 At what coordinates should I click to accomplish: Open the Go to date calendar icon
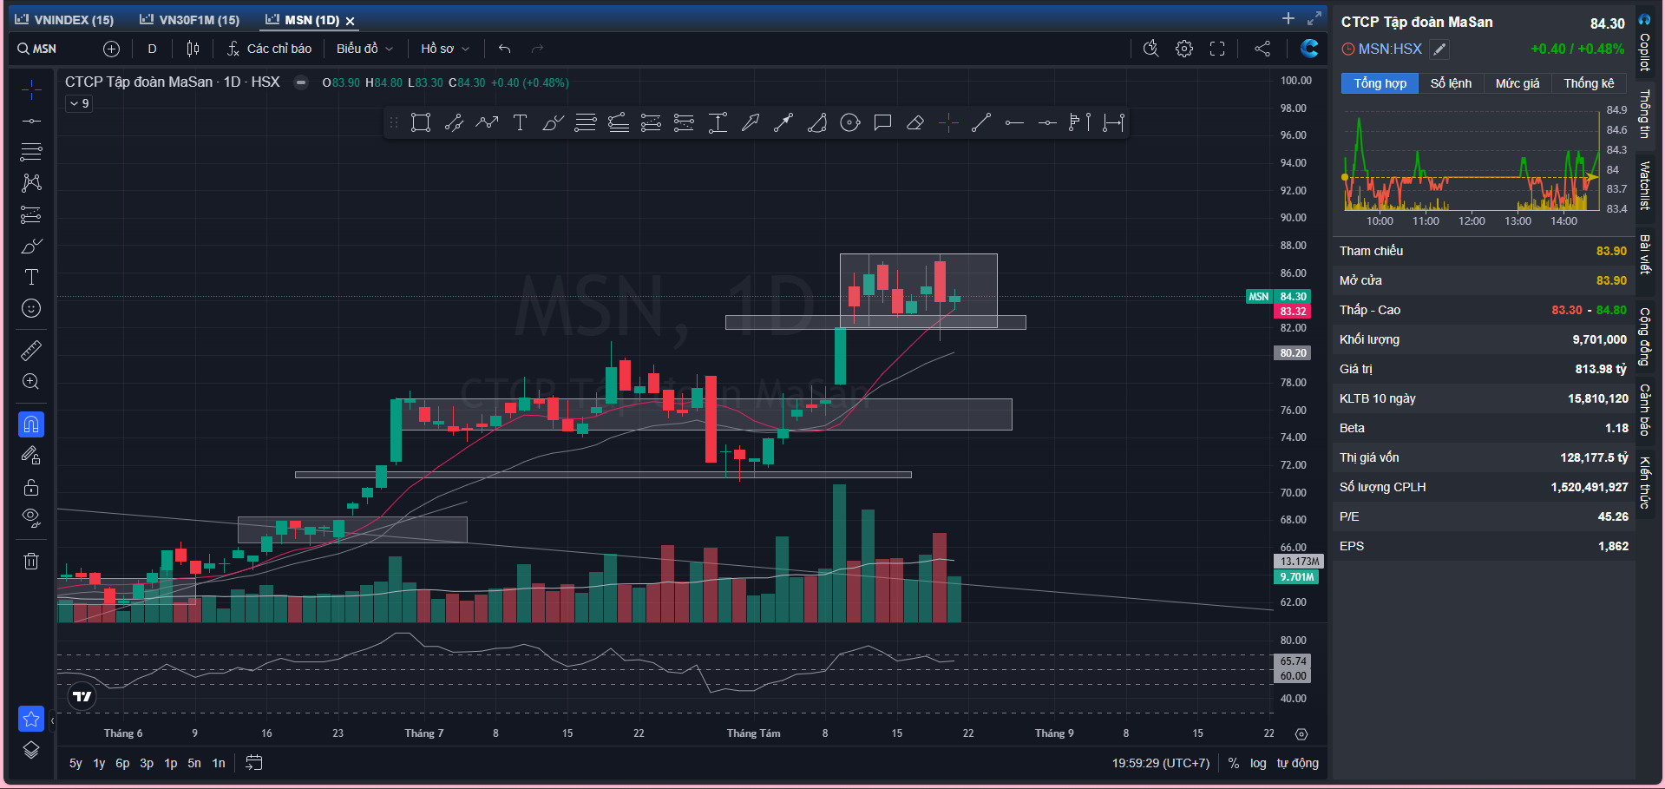[x=253, y=763]
